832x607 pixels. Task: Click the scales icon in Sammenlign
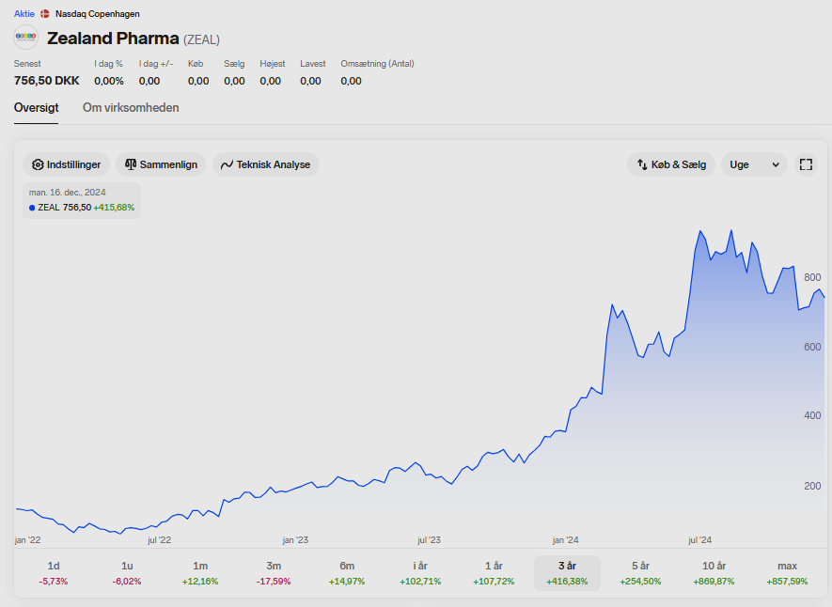pos(131,164)
